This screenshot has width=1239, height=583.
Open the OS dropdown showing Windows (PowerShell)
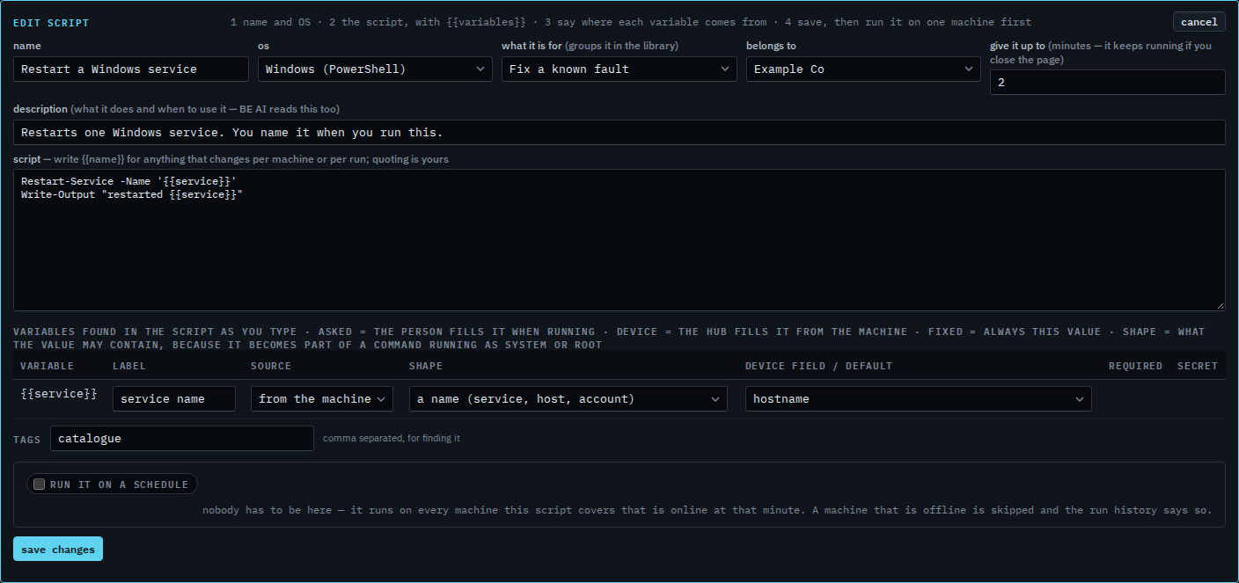click(x=375, y=69)
